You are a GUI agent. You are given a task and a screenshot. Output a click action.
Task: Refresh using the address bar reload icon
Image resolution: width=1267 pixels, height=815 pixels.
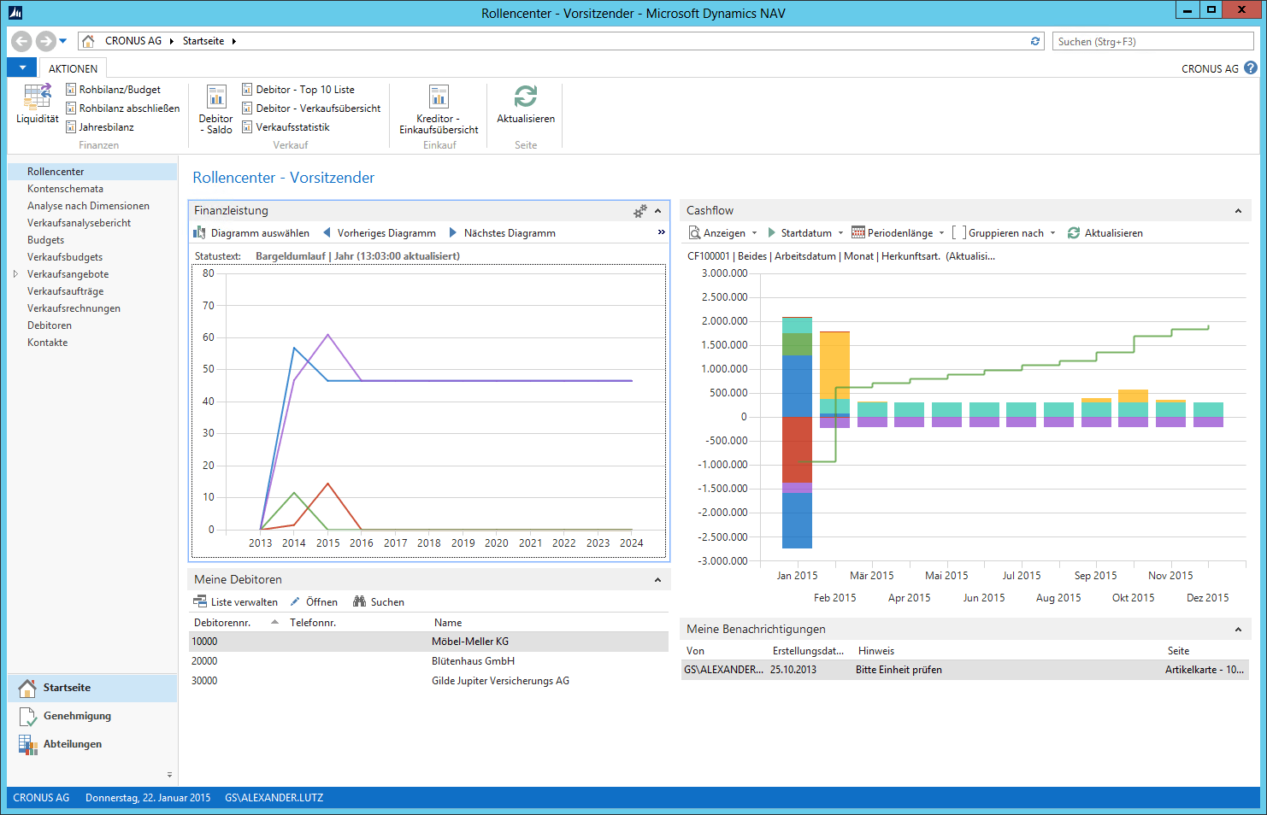[x=1035, y=41]
